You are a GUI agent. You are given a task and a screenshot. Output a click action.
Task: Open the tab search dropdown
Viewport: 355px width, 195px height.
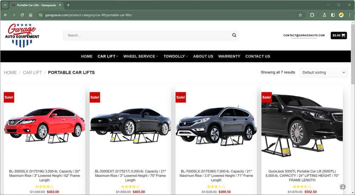(5, 5)
